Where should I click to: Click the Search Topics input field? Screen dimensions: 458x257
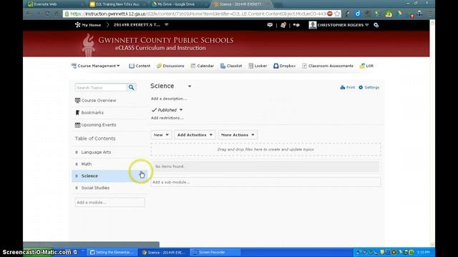tap(101, 87)
